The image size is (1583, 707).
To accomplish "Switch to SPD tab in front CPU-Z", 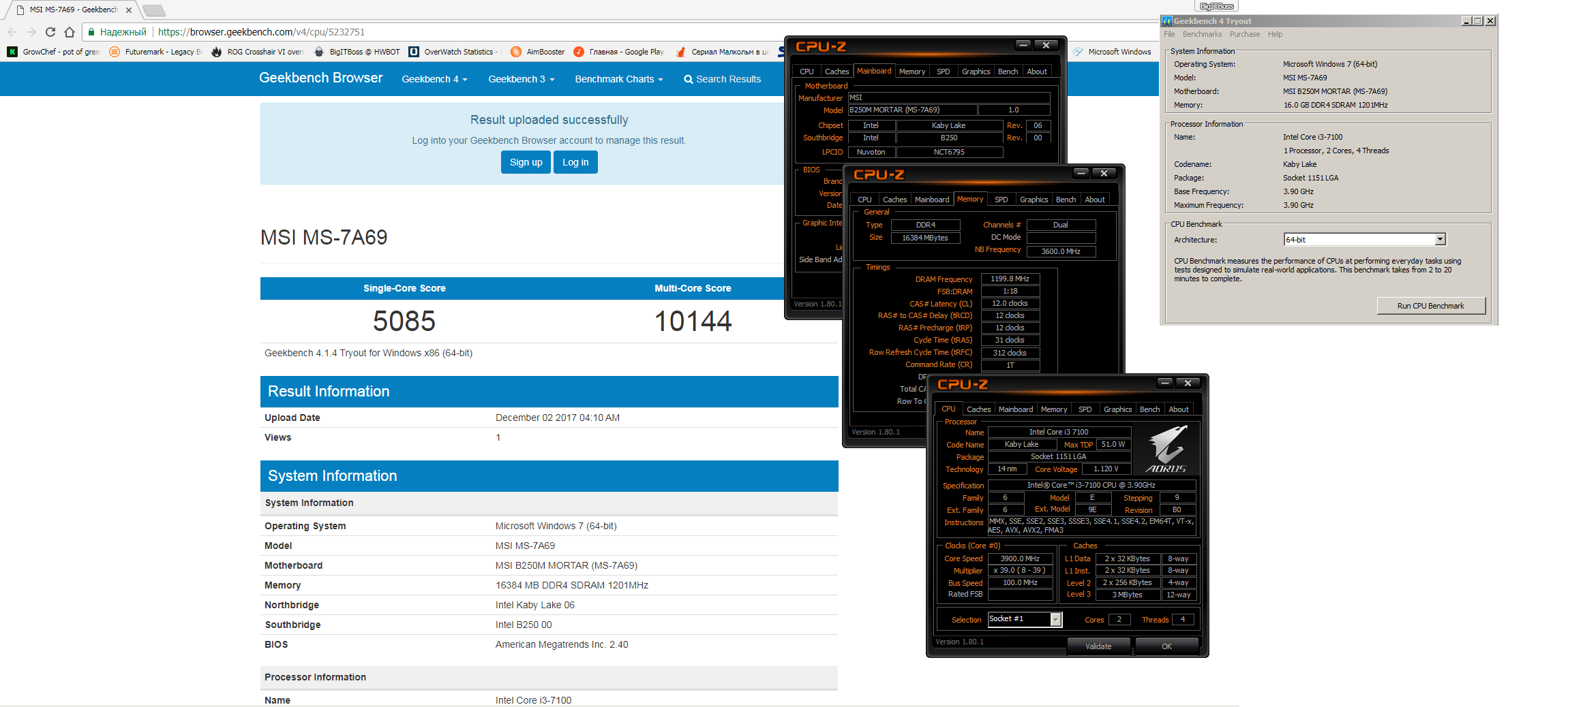I will (1085, 409).
